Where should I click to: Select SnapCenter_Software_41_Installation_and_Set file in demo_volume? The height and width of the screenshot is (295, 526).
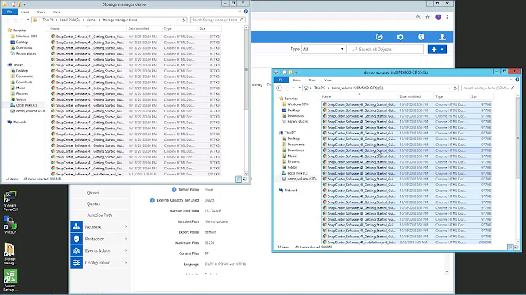click(407, 242)
